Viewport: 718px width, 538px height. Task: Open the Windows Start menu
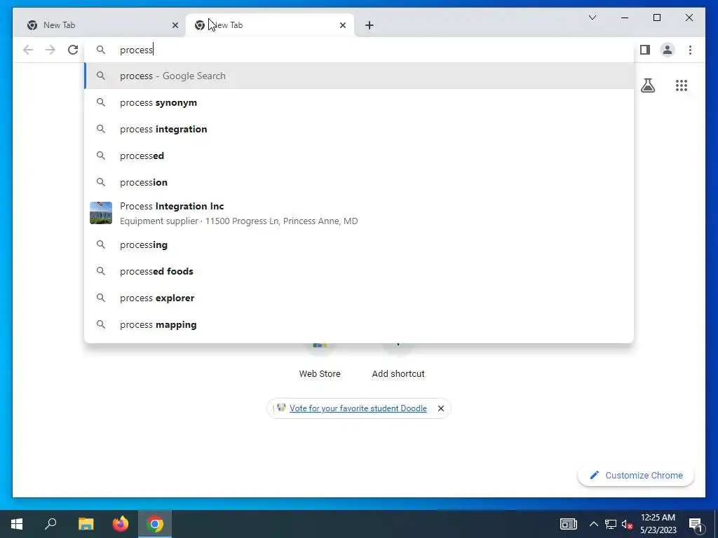17,524
